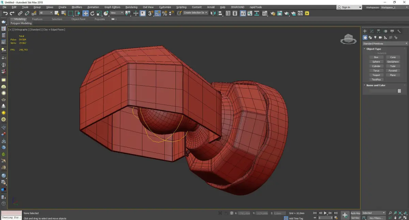Toggle Angle Snap
409x220 pixels.
click(157, 13)
